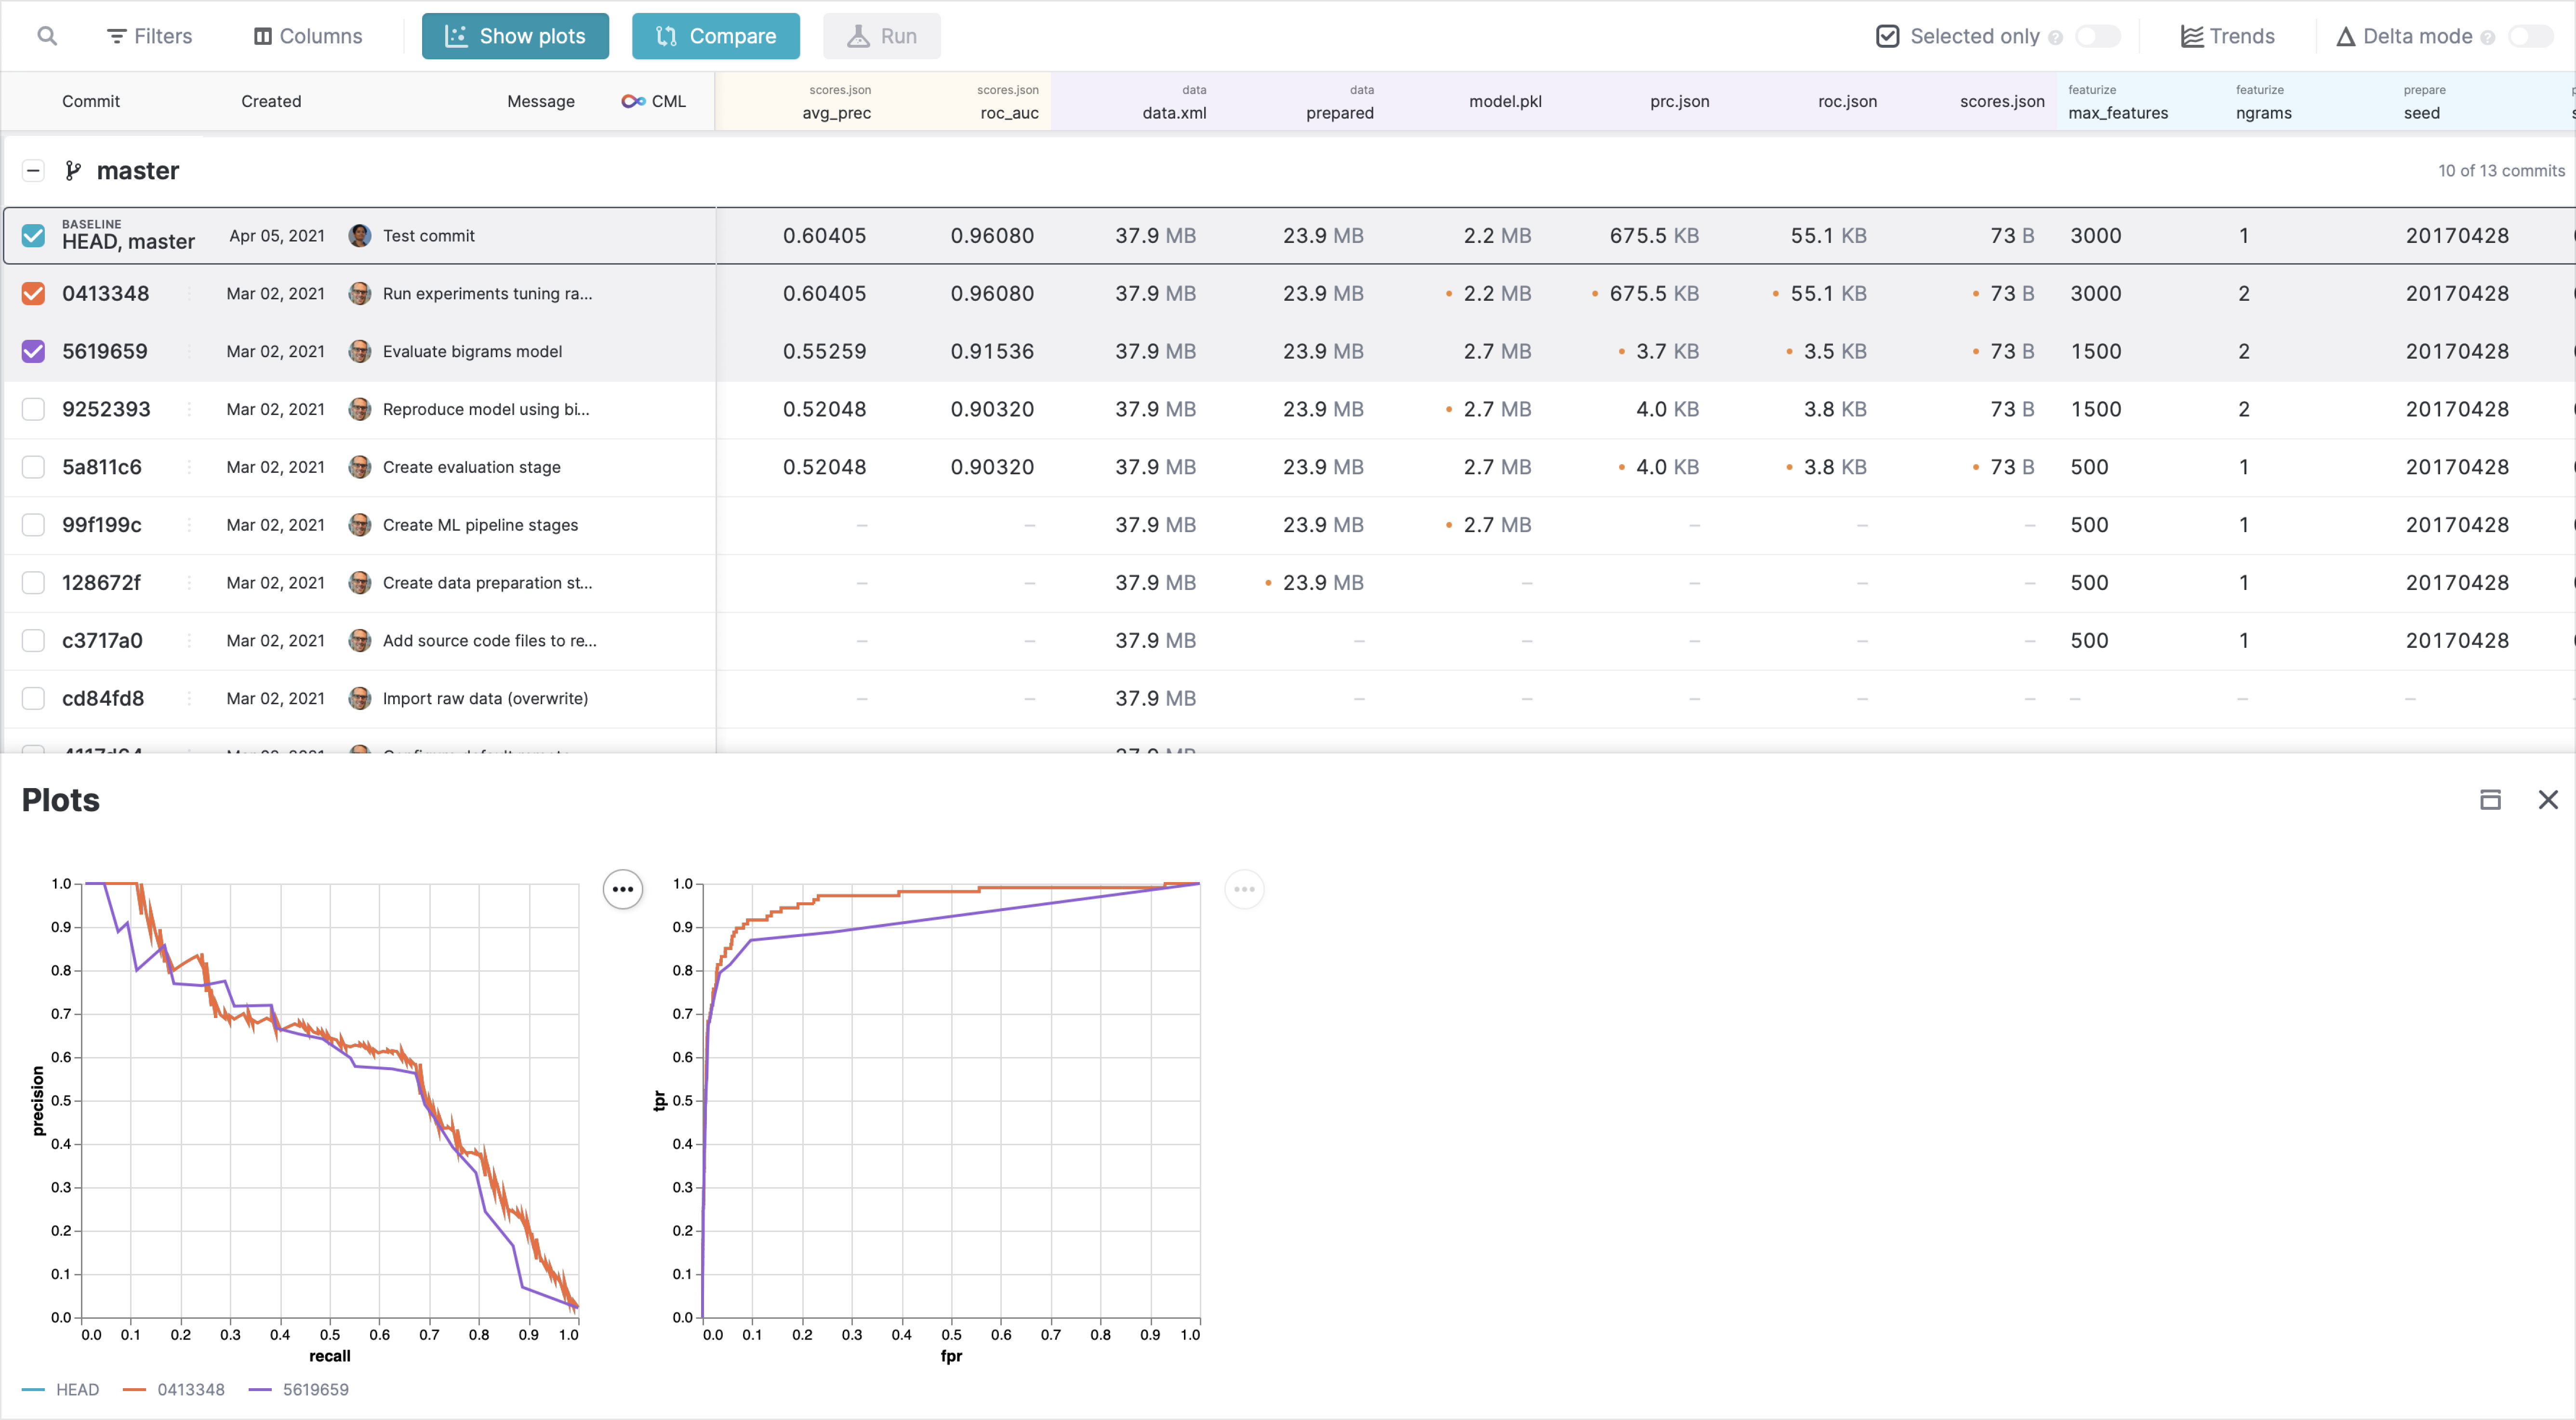Uncheck the HEAD, master commit checkbox
2576x1420 pixels.
tap(33, 236)
